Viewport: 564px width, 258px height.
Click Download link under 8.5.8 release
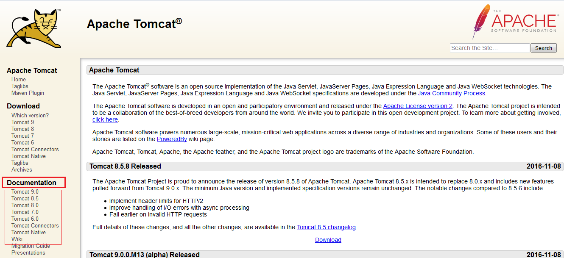(x=328, y=240)
